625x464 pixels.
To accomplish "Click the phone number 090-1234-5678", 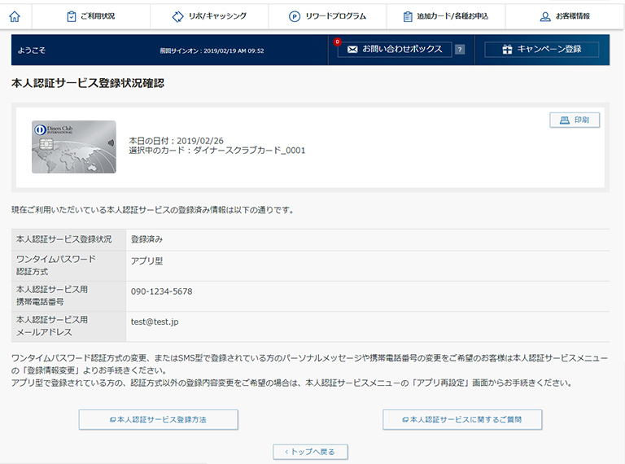I will (161, 291).
